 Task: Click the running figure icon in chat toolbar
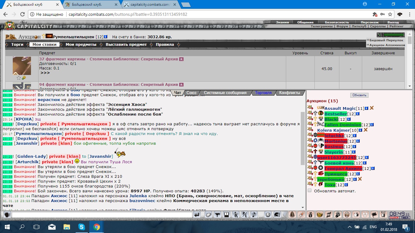[236, 215]
